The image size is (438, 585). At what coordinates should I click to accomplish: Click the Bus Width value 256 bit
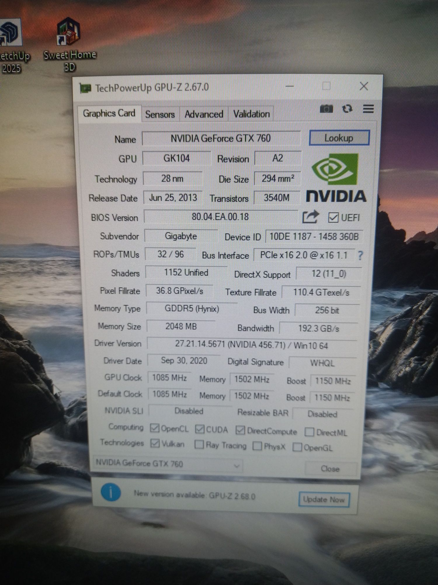pos(327,310)
